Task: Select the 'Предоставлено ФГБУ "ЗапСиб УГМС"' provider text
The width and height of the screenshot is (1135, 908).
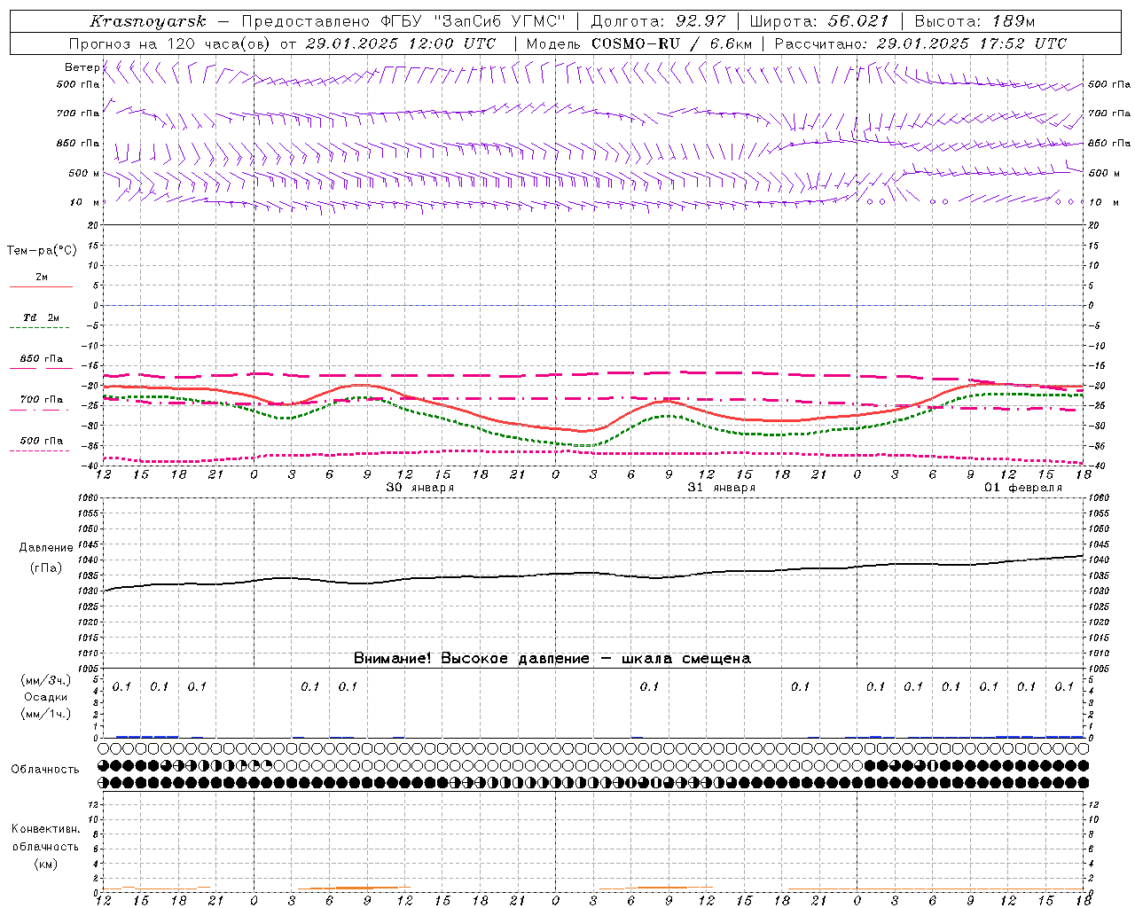Action: 403,21
